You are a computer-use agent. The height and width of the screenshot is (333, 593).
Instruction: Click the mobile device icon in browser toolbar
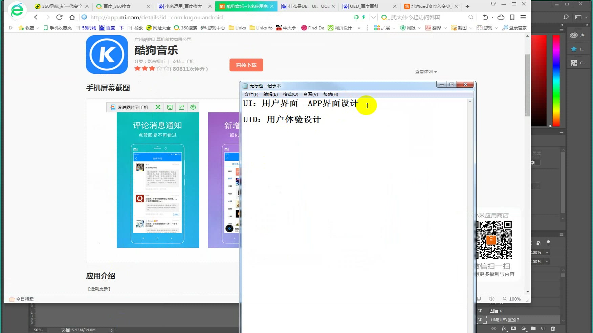[x=512, y=17]
